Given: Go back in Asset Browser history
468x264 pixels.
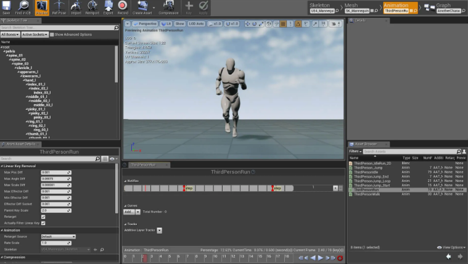Looking at the screenshot, I should coord(449,257).
